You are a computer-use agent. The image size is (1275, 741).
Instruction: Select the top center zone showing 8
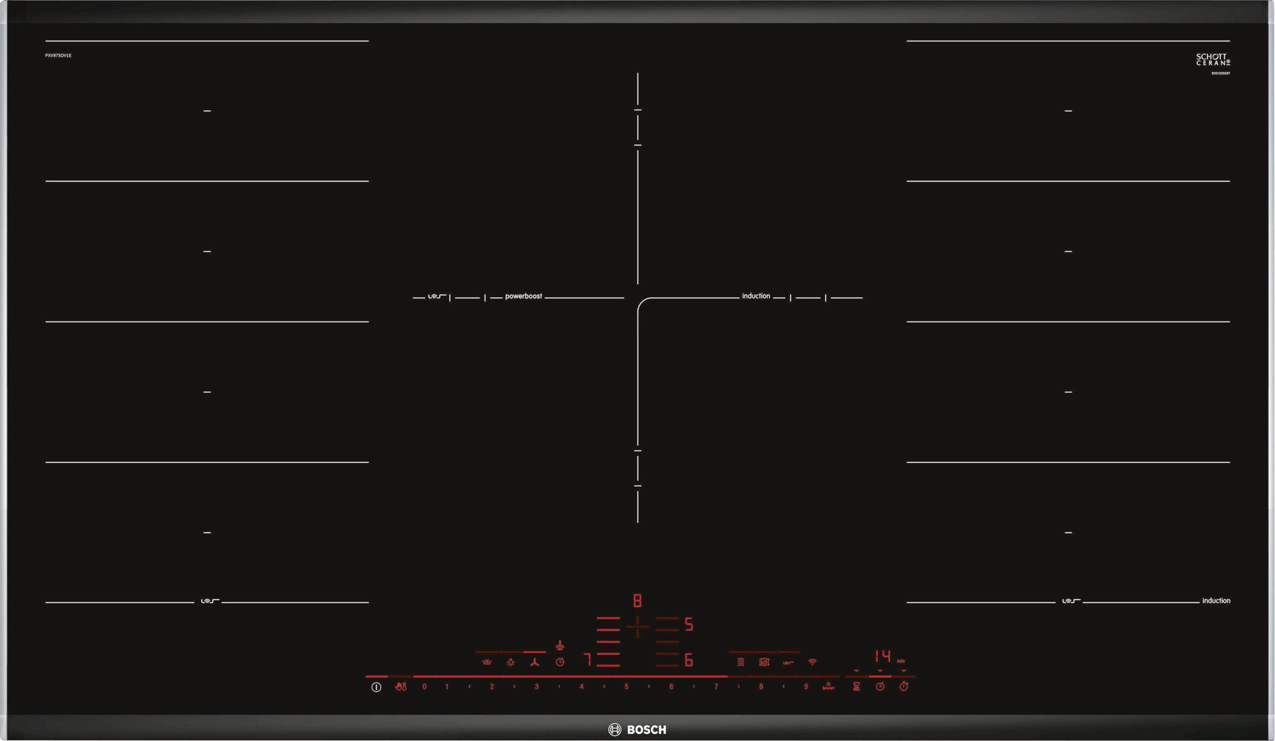coord(637,601)
